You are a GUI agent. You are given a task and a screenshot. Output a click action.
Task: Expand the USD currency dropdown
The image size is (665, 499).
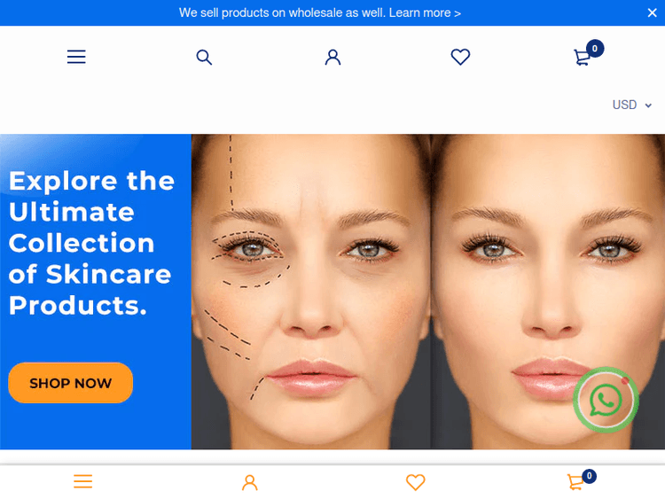click(632, 105)
